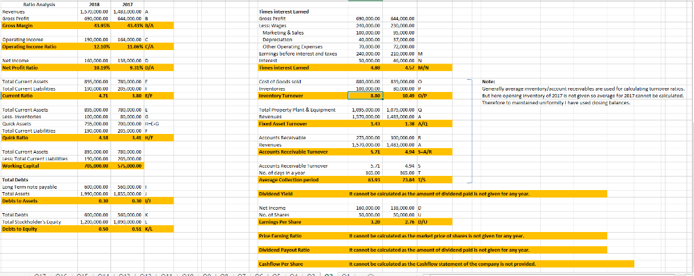Image resolution: width=694 pixels, height=276 pixels.
Task: Select Accounts Receivable value 275,000.00
Action: tap(365, 137)
